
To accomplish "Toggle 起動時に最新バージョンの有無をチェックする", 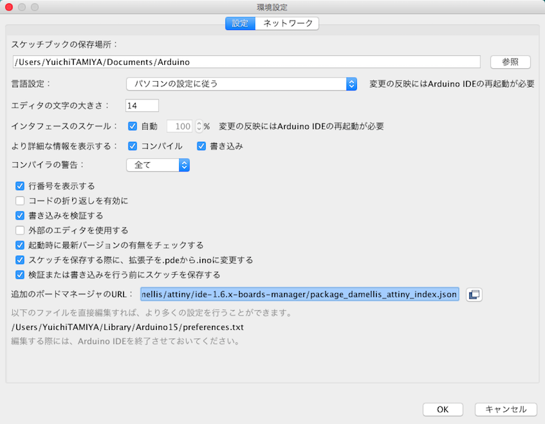I will (x=20, y=245).
